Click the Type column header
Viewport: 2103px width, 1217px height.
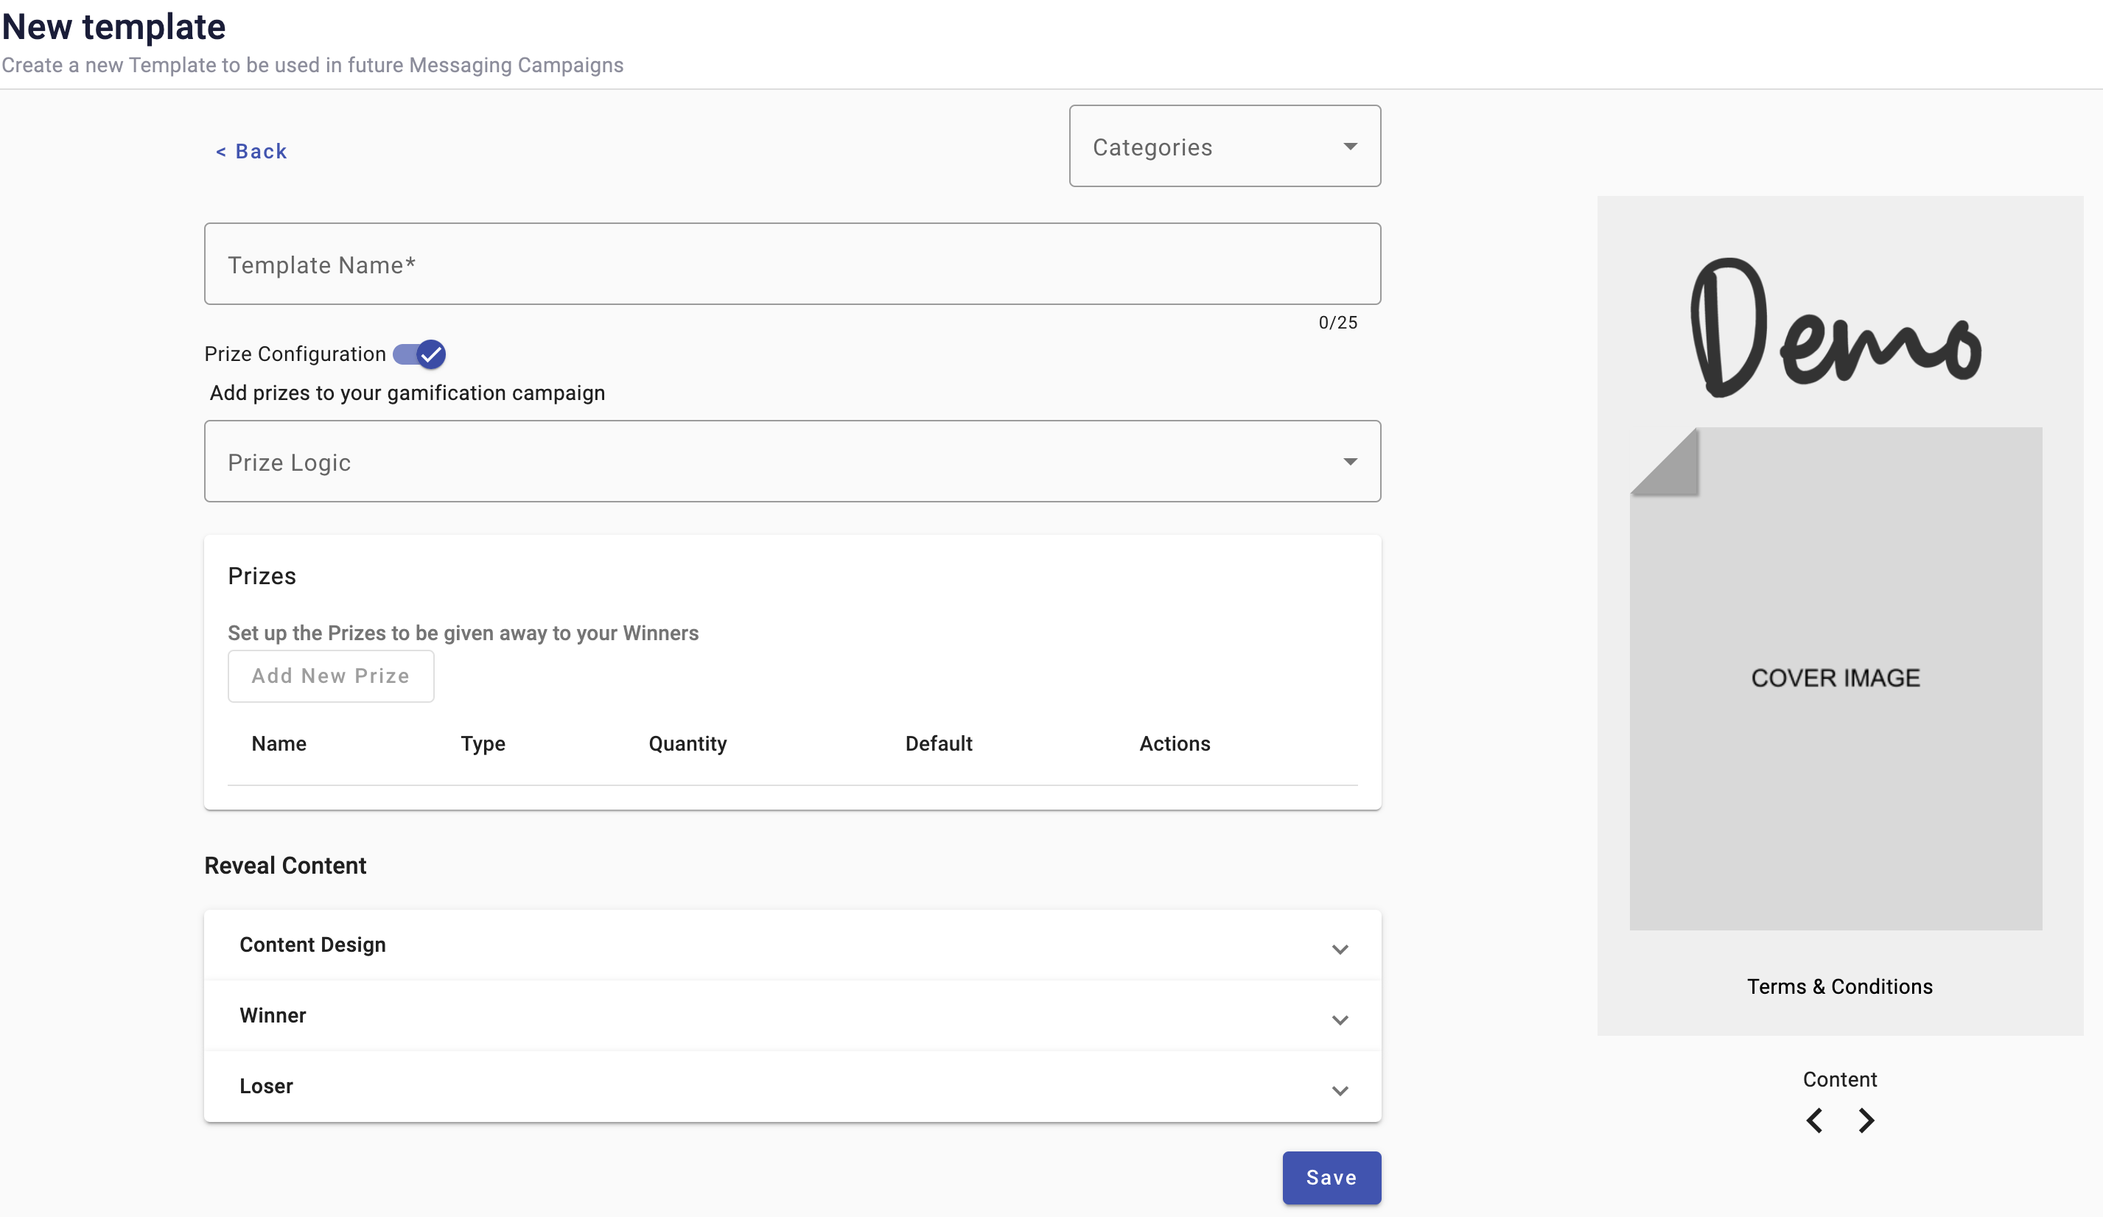(x=483, y=743)
